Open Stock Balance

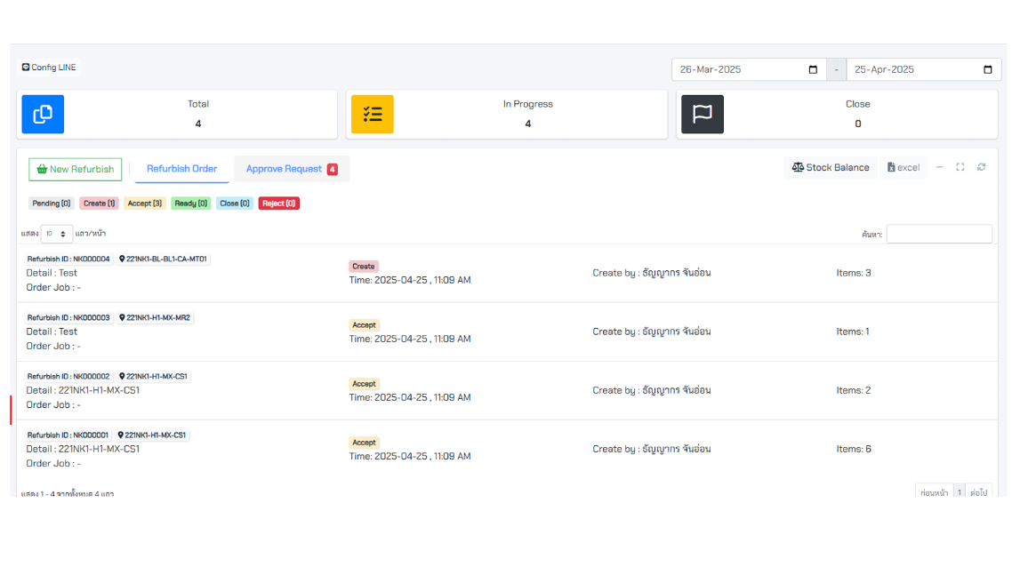[831, 168]
